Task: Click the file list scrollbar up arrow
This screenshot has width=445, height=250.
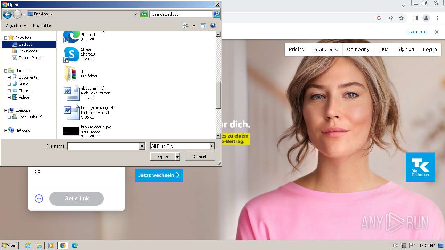Action: 218,34
